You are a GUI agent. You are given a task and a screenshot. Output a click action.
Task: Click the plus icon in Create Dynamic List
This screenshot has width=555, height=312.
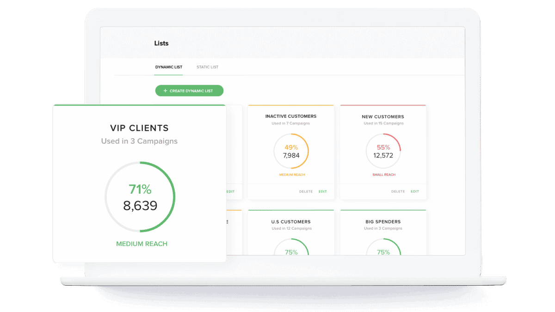tap(165, 91)
